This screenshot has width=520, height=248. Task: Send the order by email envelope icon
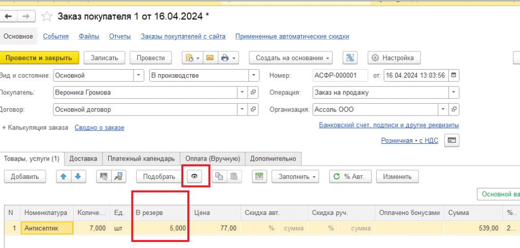(x=210, y=58)
